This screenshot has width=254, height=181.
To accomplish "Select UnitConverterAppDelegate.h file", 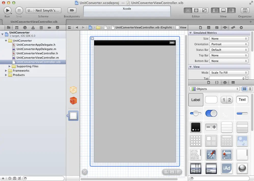I will pyautogui.click(x=36, y=45).
